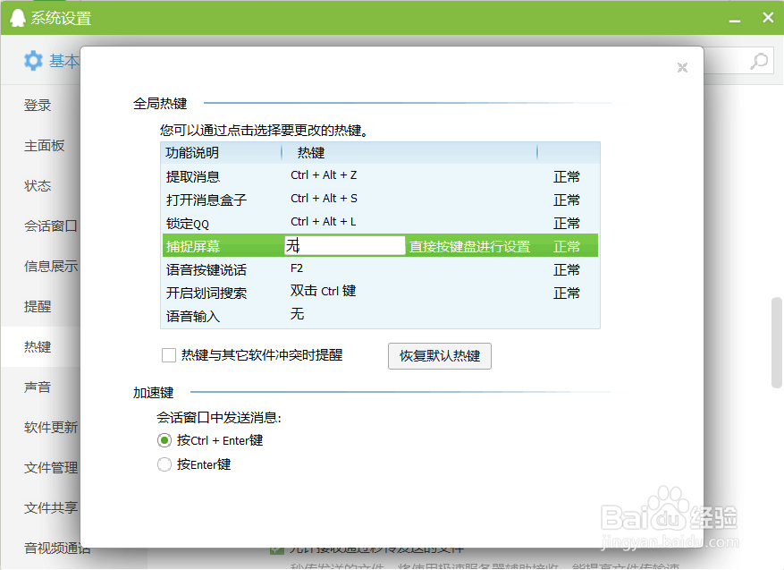Click the search magnifier icon

point(759,62)
